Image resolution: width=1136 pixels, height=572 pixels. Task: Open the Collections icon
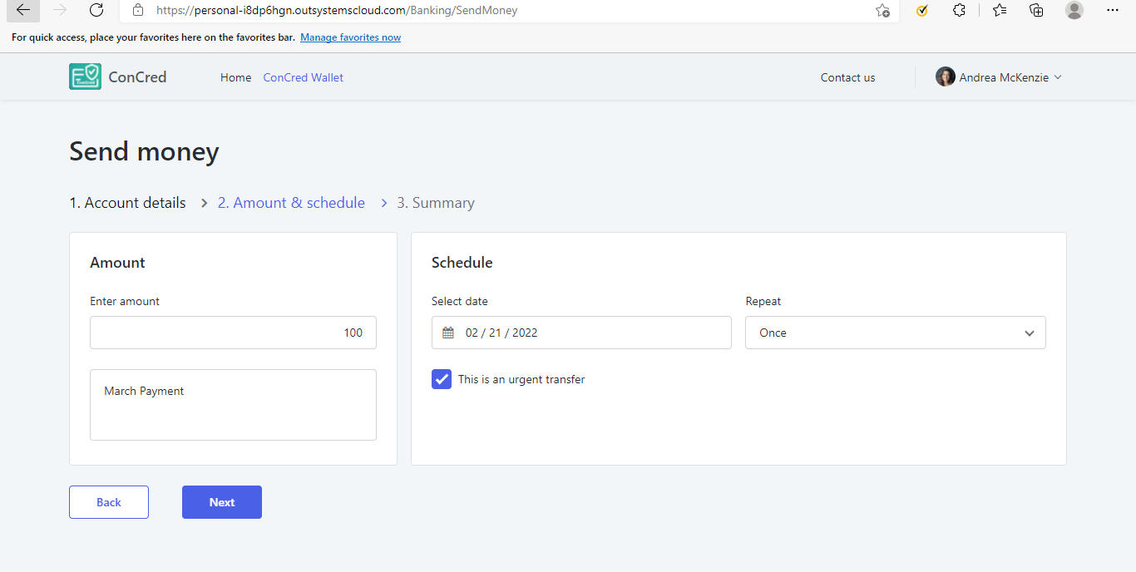click(1036, 11)
